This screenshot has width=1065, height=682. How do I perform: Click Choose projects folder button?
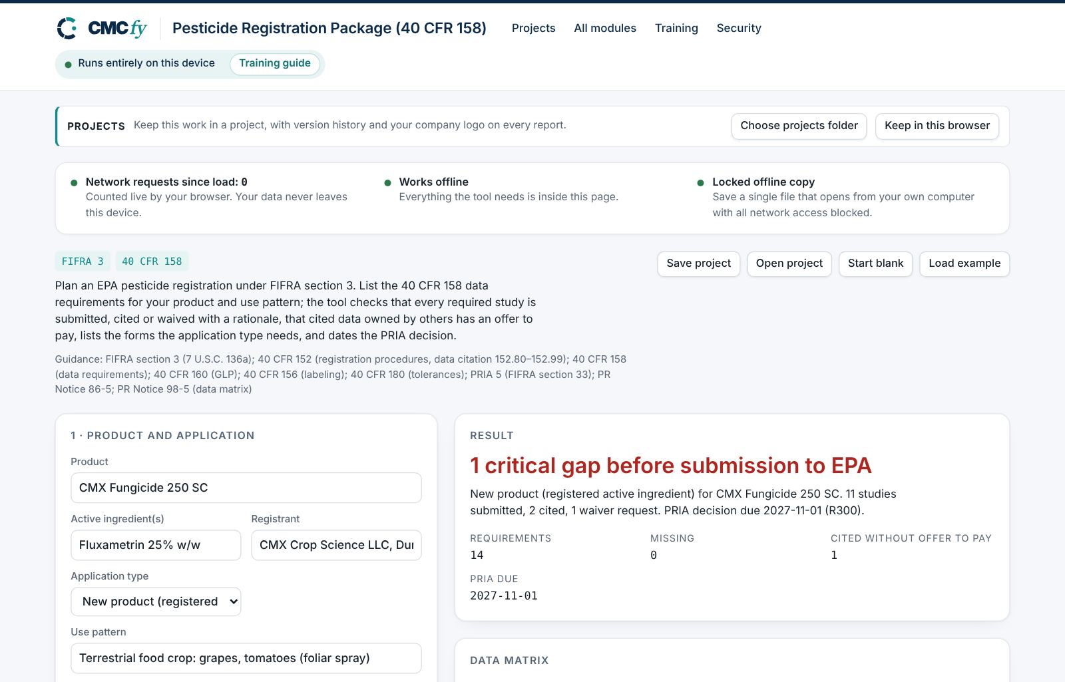pos(799,126)
